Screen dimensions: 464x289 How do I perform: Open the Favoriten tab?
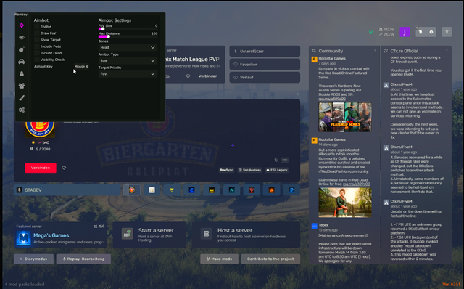pyautogui.click(x=265, y=65)
